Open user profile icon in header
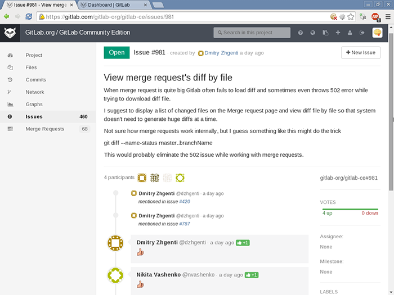394x295 pixels. click(350, 33)
